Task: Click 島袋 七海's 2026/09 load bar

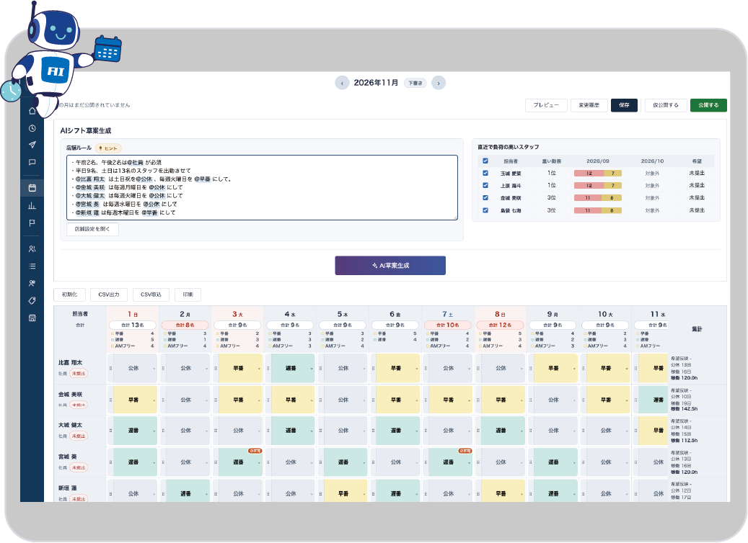Action: pyautogui.click(x=598, y=210)
